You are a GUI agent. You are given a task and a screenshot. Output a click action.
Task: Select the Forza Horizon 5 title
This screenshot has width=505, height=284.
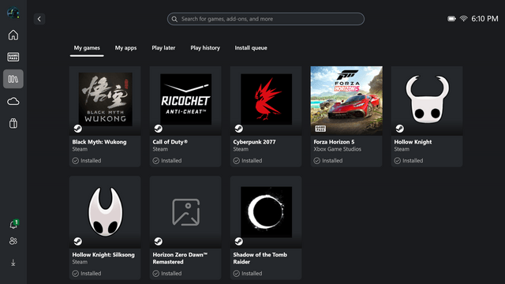pos(334,142)
